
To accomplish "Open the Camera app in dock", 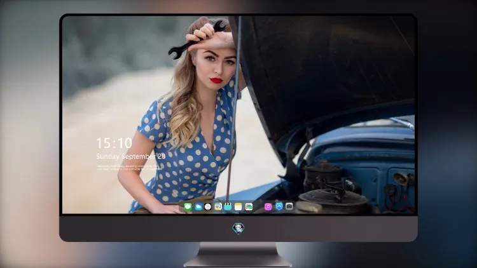I will tap(289, 206).
